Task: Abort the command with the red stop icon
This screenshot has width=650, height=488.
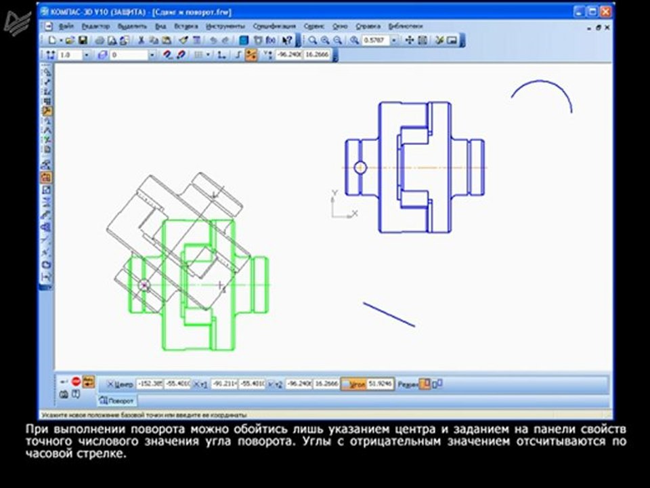Action: (x=76, y=381)
